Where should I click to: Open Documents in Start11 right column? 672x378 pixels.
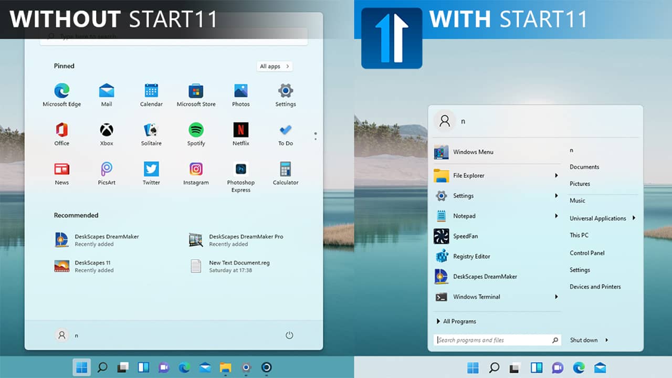tap(584, 167)
